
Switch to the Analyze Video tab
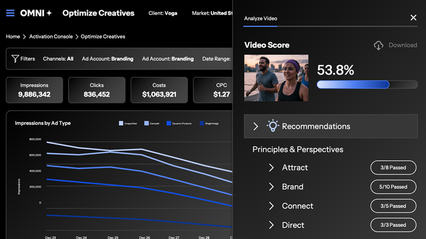pyautogui.click(x=260, y=19)
